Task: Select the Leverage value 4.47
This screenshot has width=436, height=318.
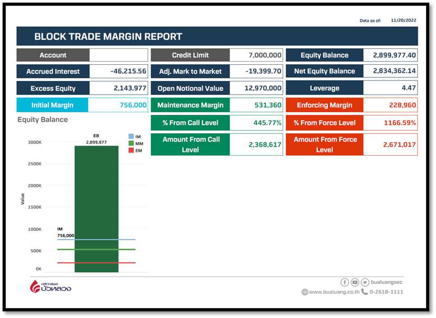Action: click(390, 88)
